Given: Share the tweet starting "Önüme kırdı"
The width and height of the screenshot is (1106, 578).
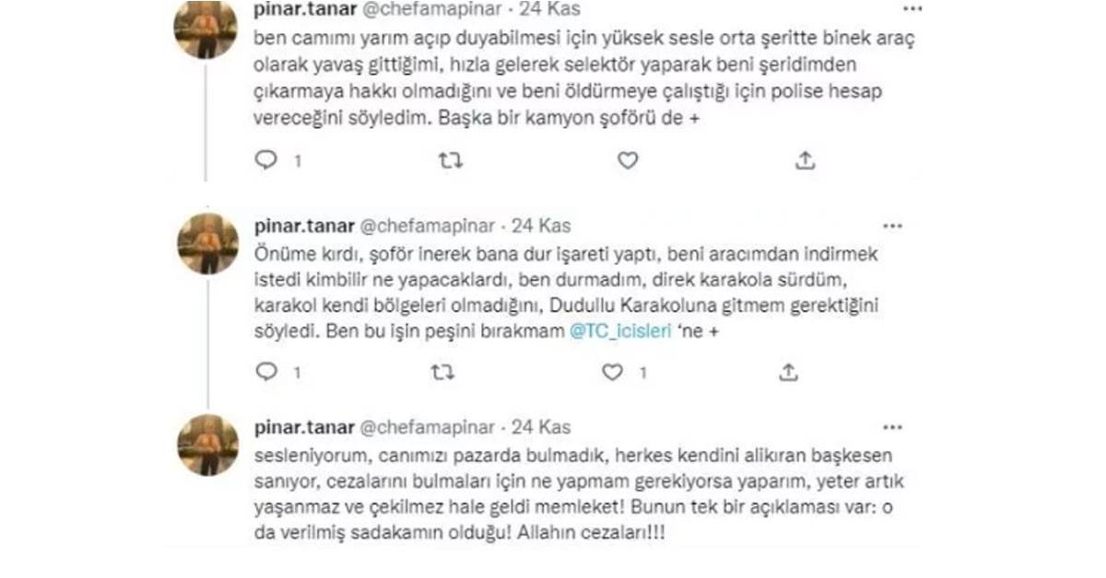Looking at the screenshot, I should click(788, 372).
